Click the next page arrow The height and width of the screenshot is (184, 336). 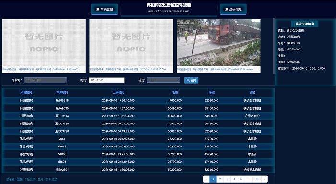(x=264, y=179)
